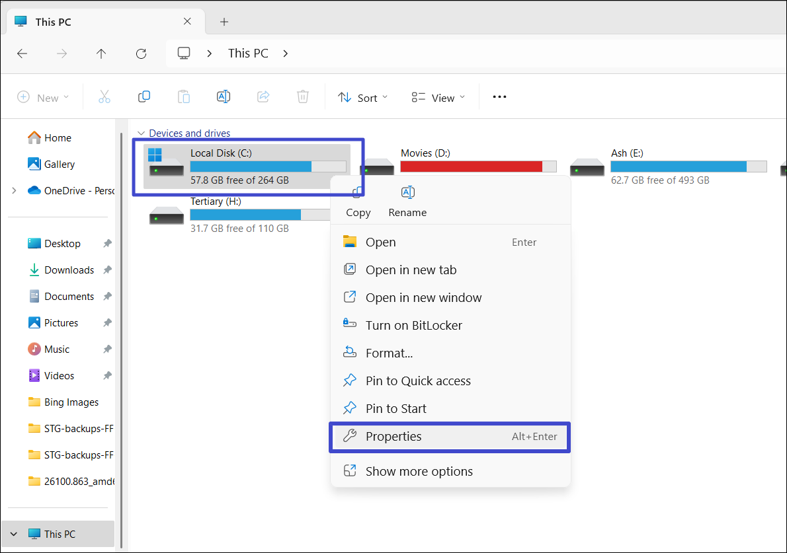Click the Cut scissors icon in toolbar

coord(104,97)
